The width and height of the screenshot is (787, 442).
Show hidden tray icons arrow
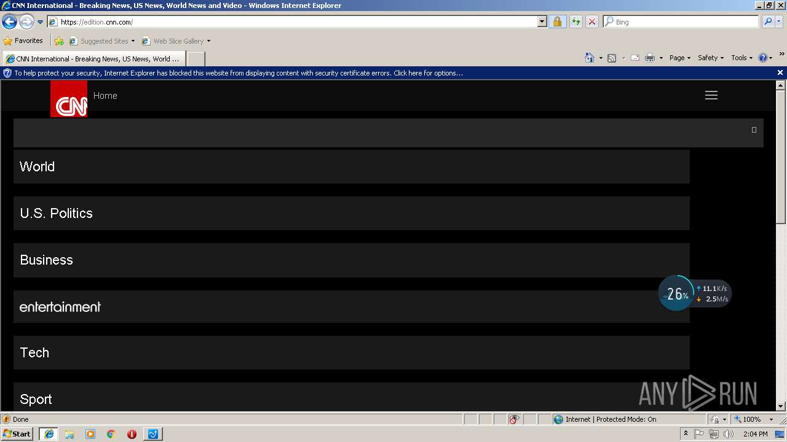pos(686,434)
